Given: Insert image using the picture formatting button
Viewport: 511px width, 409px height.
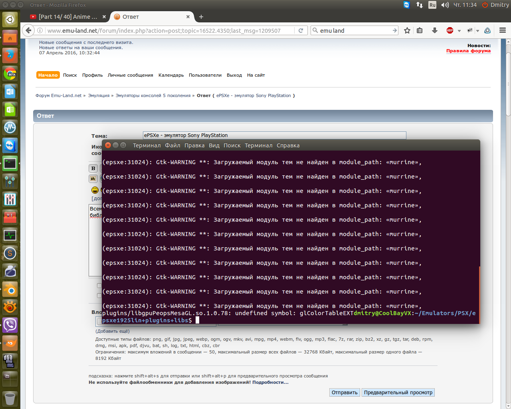Looking at the screenshot, I should coord(93,179).
